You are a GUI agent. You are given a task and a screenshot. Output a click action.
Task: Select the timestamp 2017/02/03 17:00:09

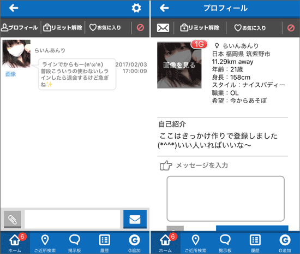131,68
